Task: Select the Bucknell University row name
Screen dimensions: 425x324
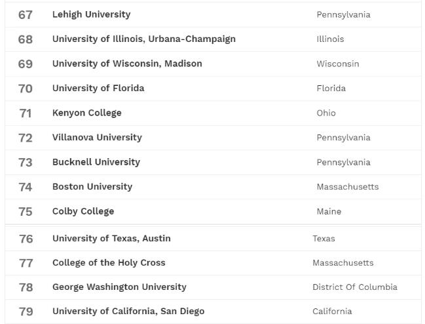Action: (x=96, y=162)
